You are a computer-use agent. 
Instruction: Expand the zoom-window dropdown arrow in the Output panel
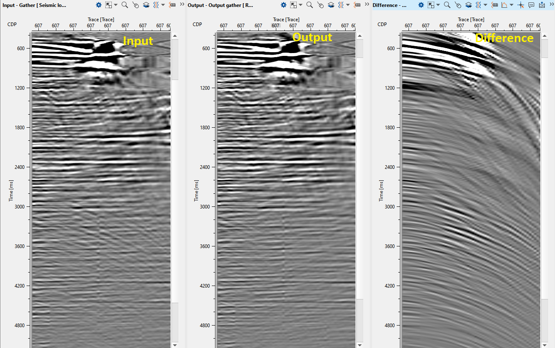point(300,5)
